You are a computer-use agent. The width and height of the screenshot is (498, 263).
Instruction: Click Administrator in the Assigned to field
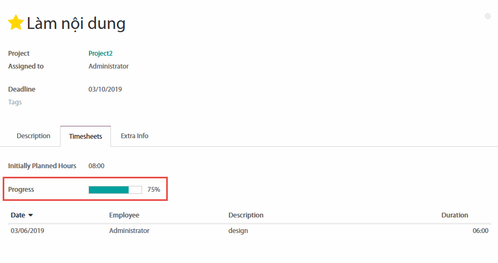[108, 66]
